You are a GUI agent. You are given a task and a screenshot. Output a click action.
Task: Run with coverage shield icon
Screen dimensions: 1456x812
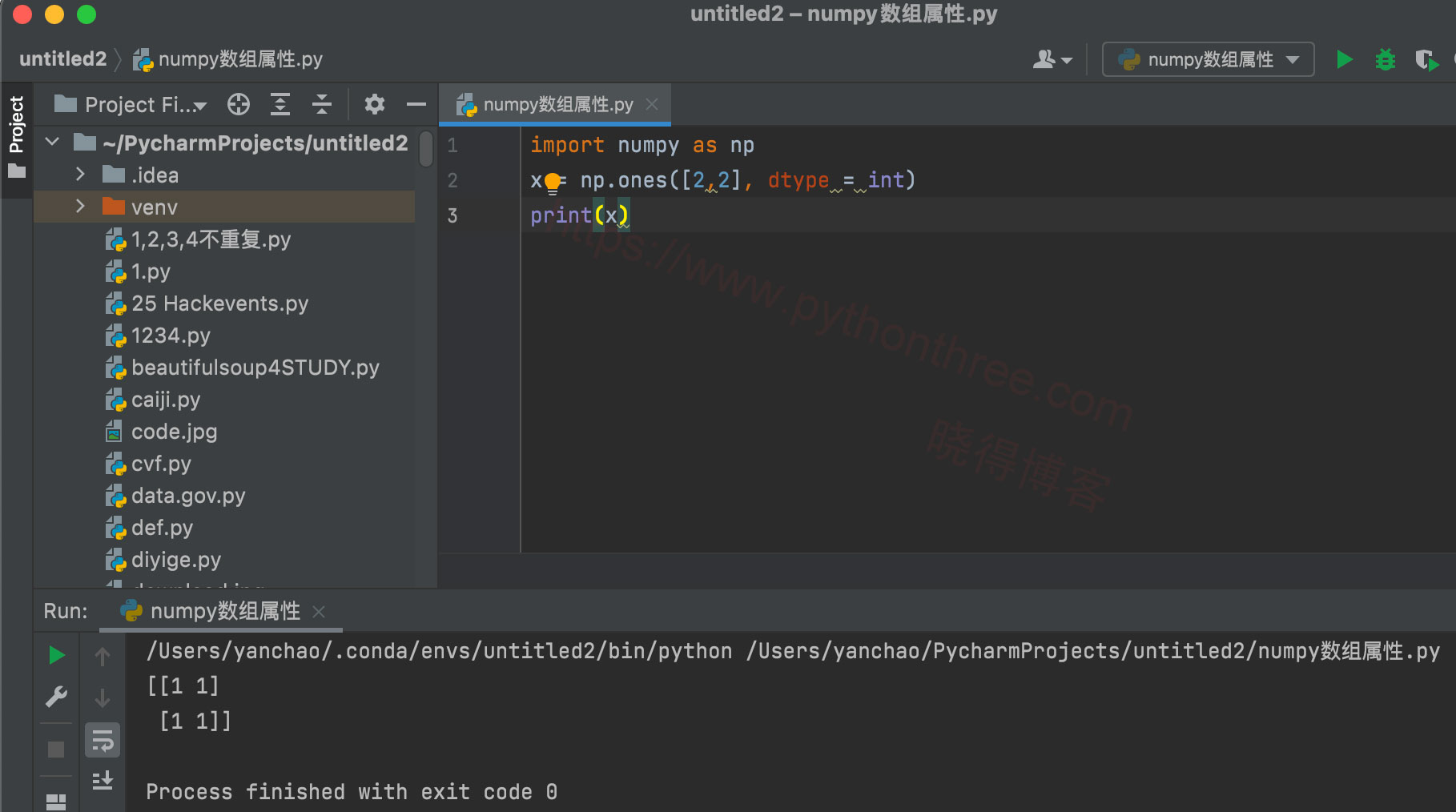tap(1426, 59)
